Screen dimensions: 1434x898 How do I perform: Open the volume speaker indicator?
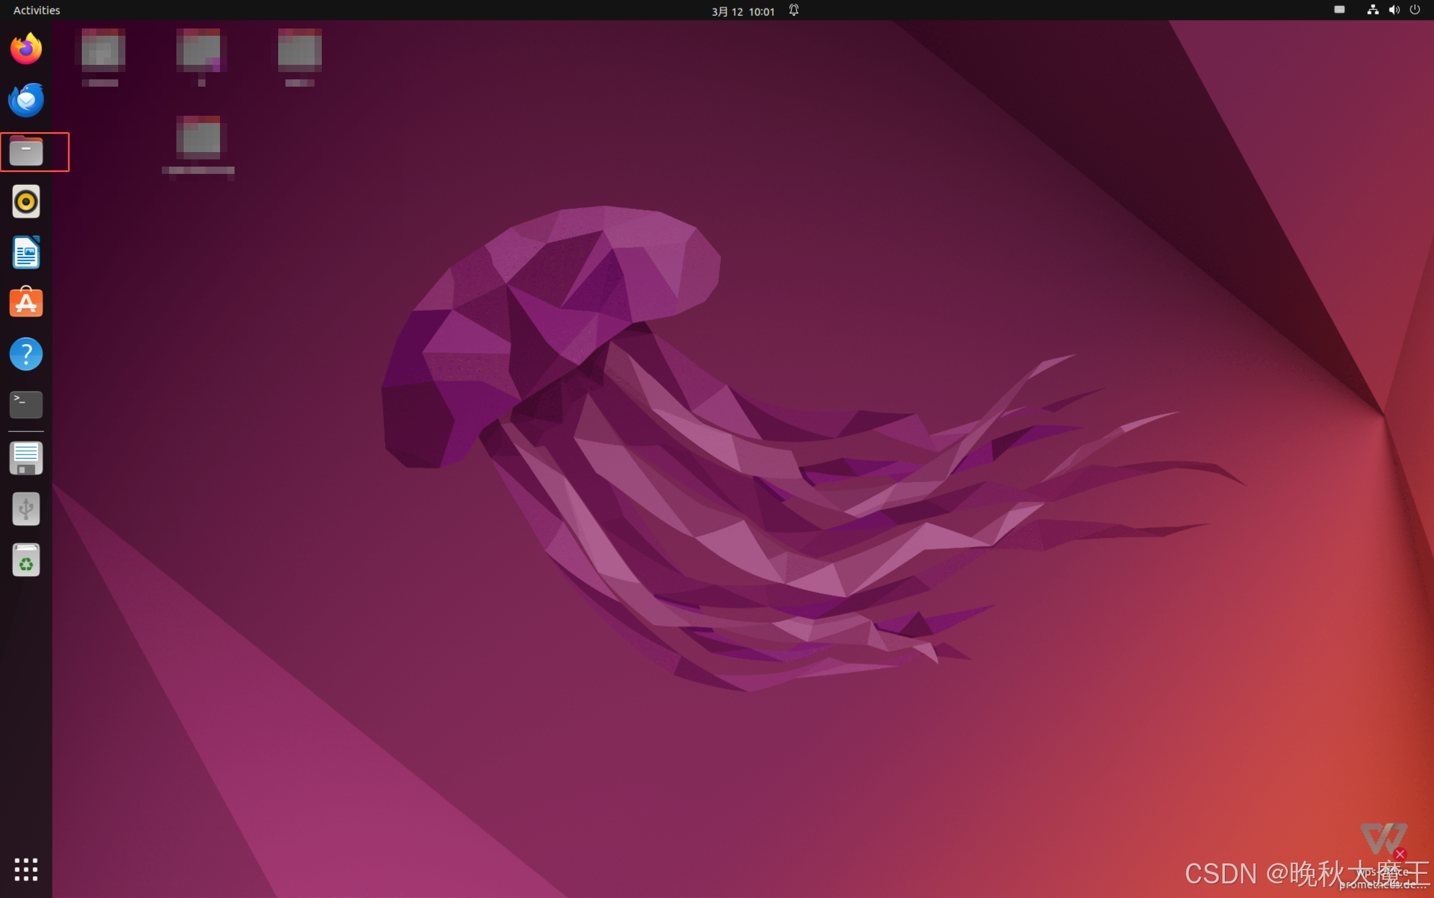1394,10
